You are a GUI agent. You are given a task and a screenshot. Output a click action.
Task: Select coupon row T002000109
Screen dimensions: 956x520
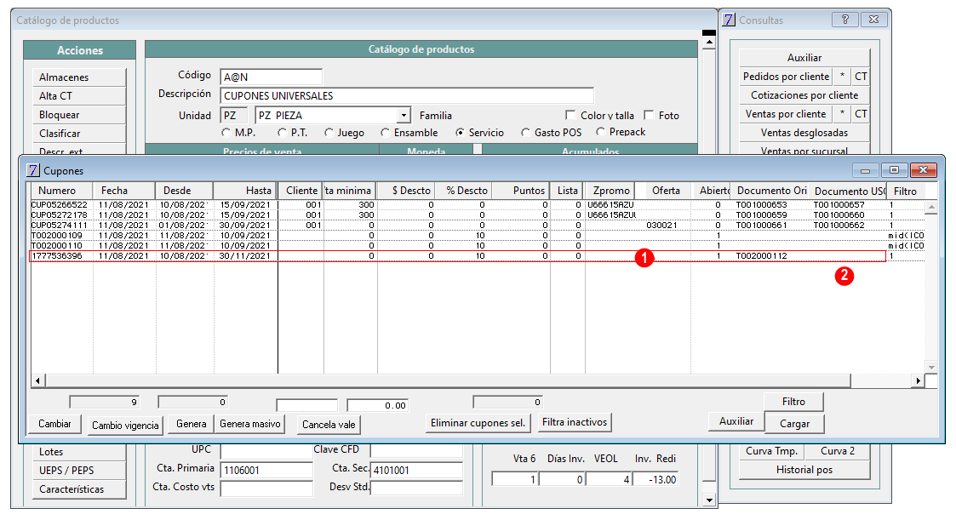(478, 235)
